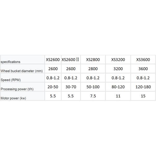This screenshot has width=156, height=156.
Task: Click the XS2800 model header cell
Action: [x=93, y=60]
